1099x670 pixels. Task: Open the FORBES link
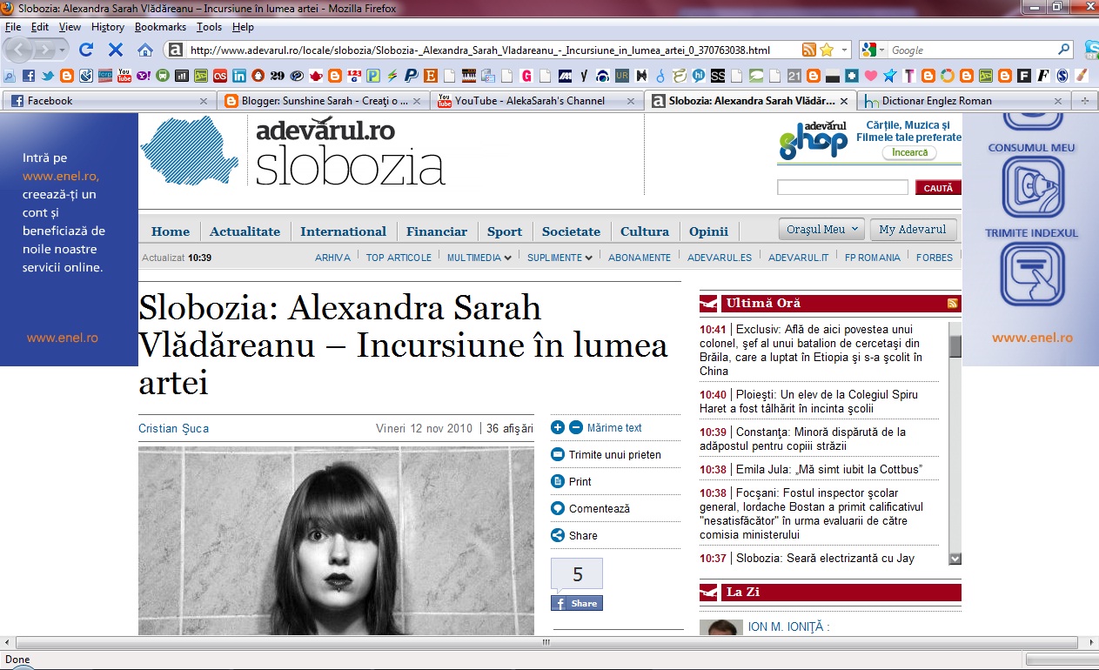pyautogui.click(x=935, y=258)
